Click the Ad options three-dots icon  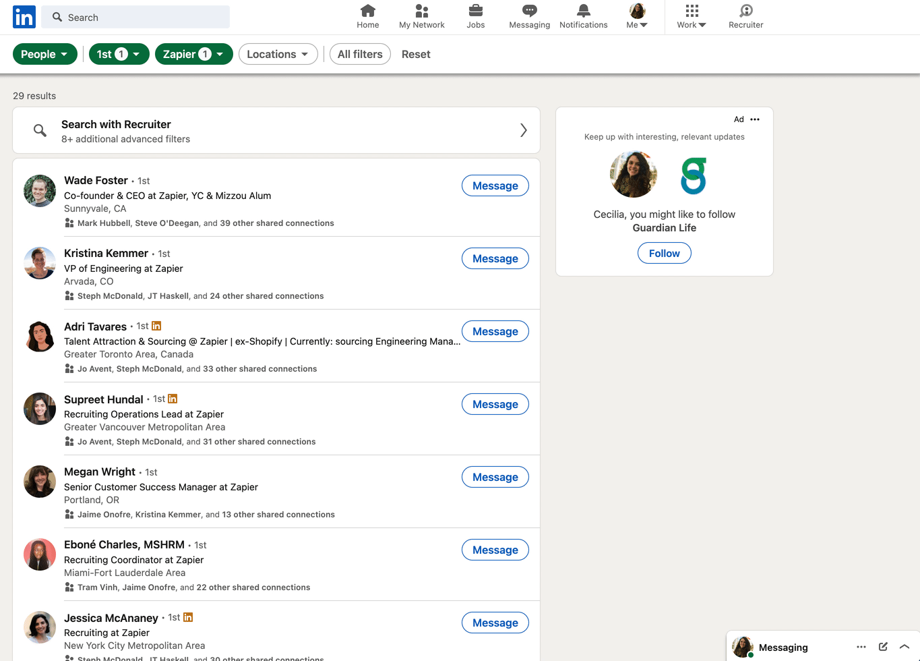tap(755, 119)
